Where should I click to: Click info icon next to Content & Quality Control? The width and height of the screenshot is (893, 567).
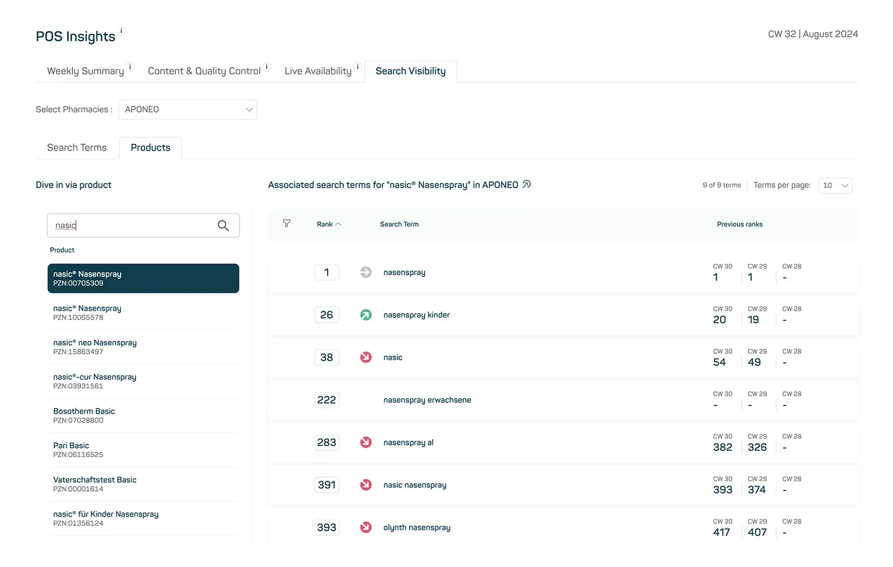point(267,66)
